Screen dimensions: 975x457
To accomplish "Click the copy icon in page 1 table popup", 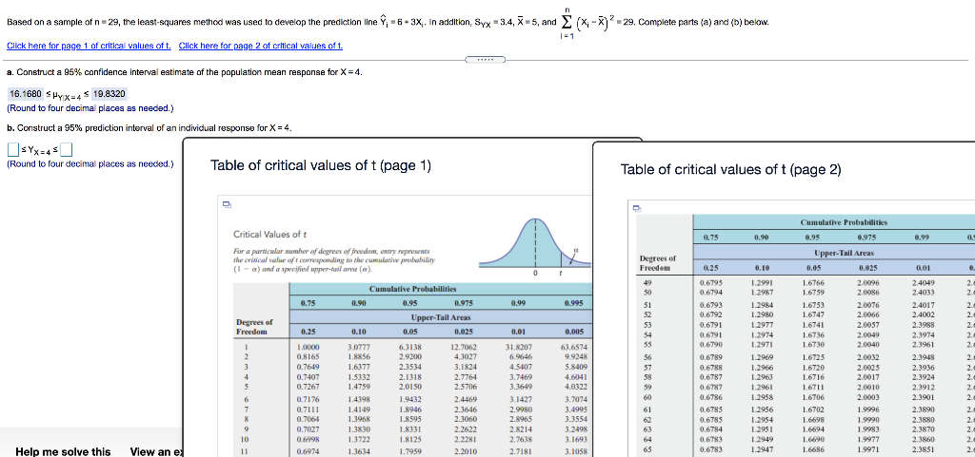I will click(225, 203).
